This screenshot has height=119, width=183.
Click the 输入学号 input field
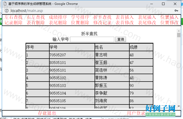click(x=92, y=39)
